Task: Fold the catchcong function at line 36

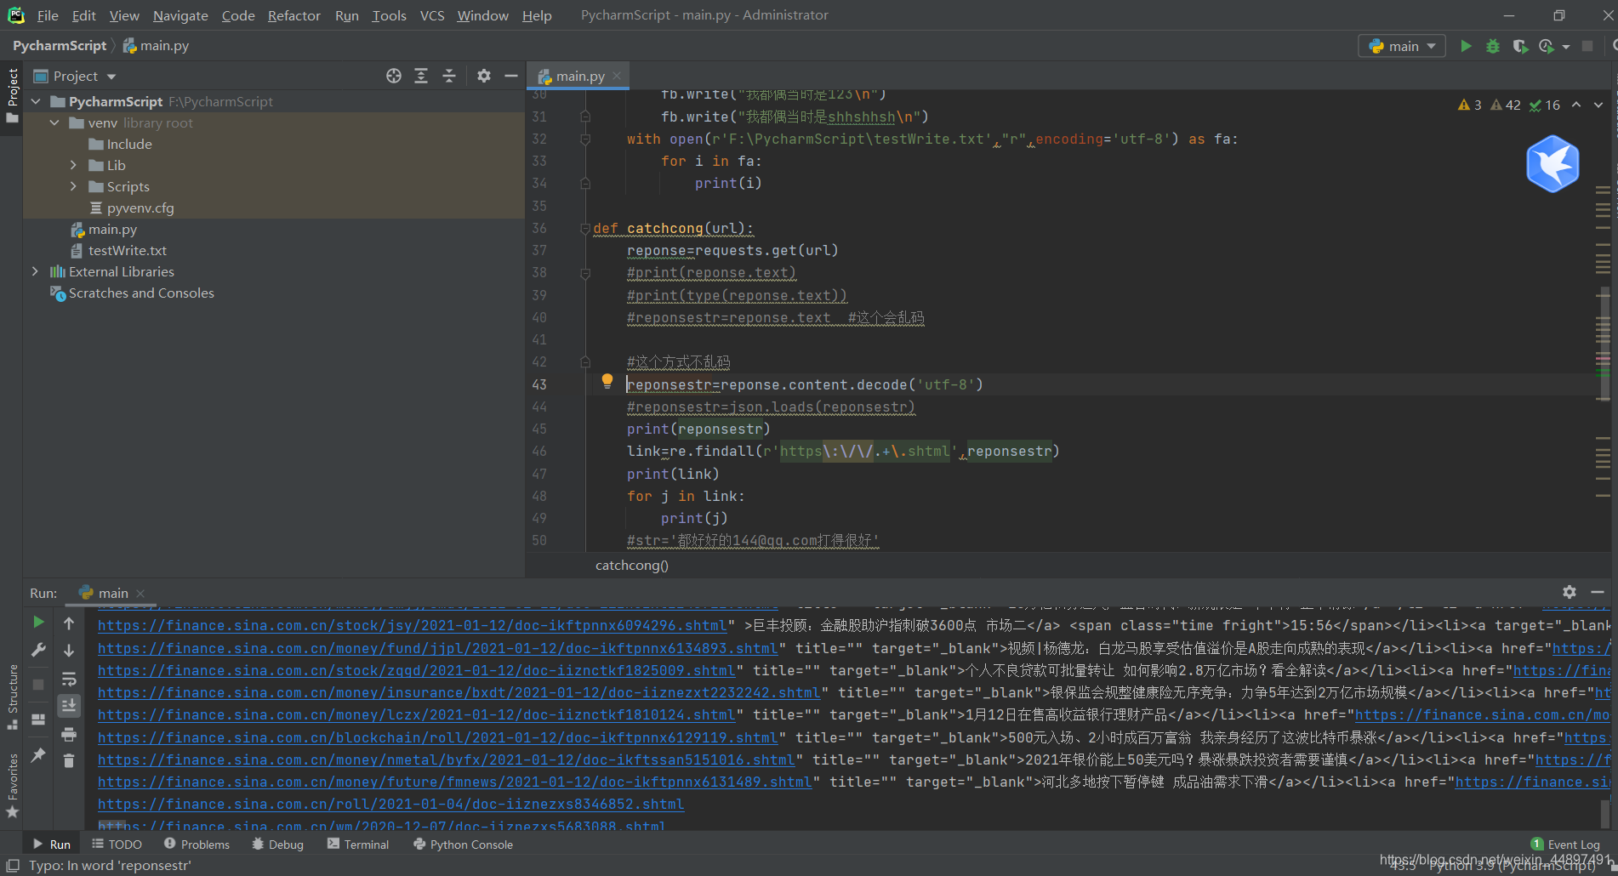Action: pos(585,228)
